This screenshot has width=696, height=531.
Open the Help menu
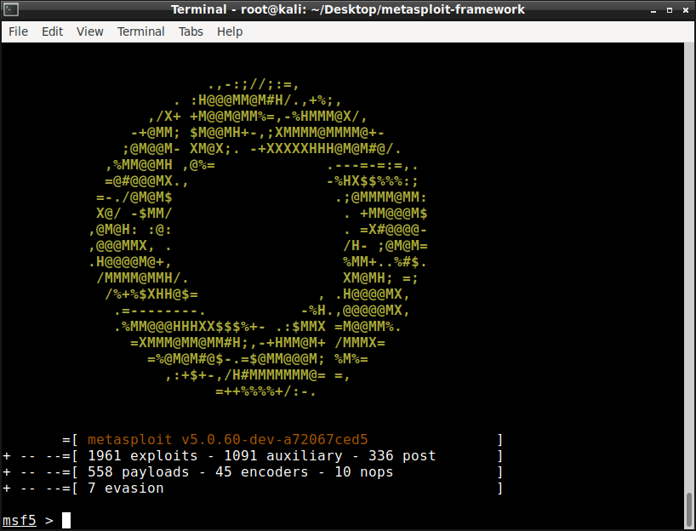click(230, 31)
